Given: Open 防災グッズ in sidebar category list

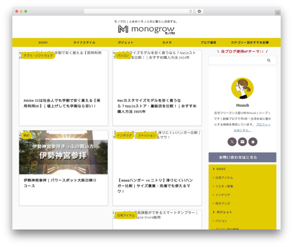Looking at the screenshot, I should [223, 203].
